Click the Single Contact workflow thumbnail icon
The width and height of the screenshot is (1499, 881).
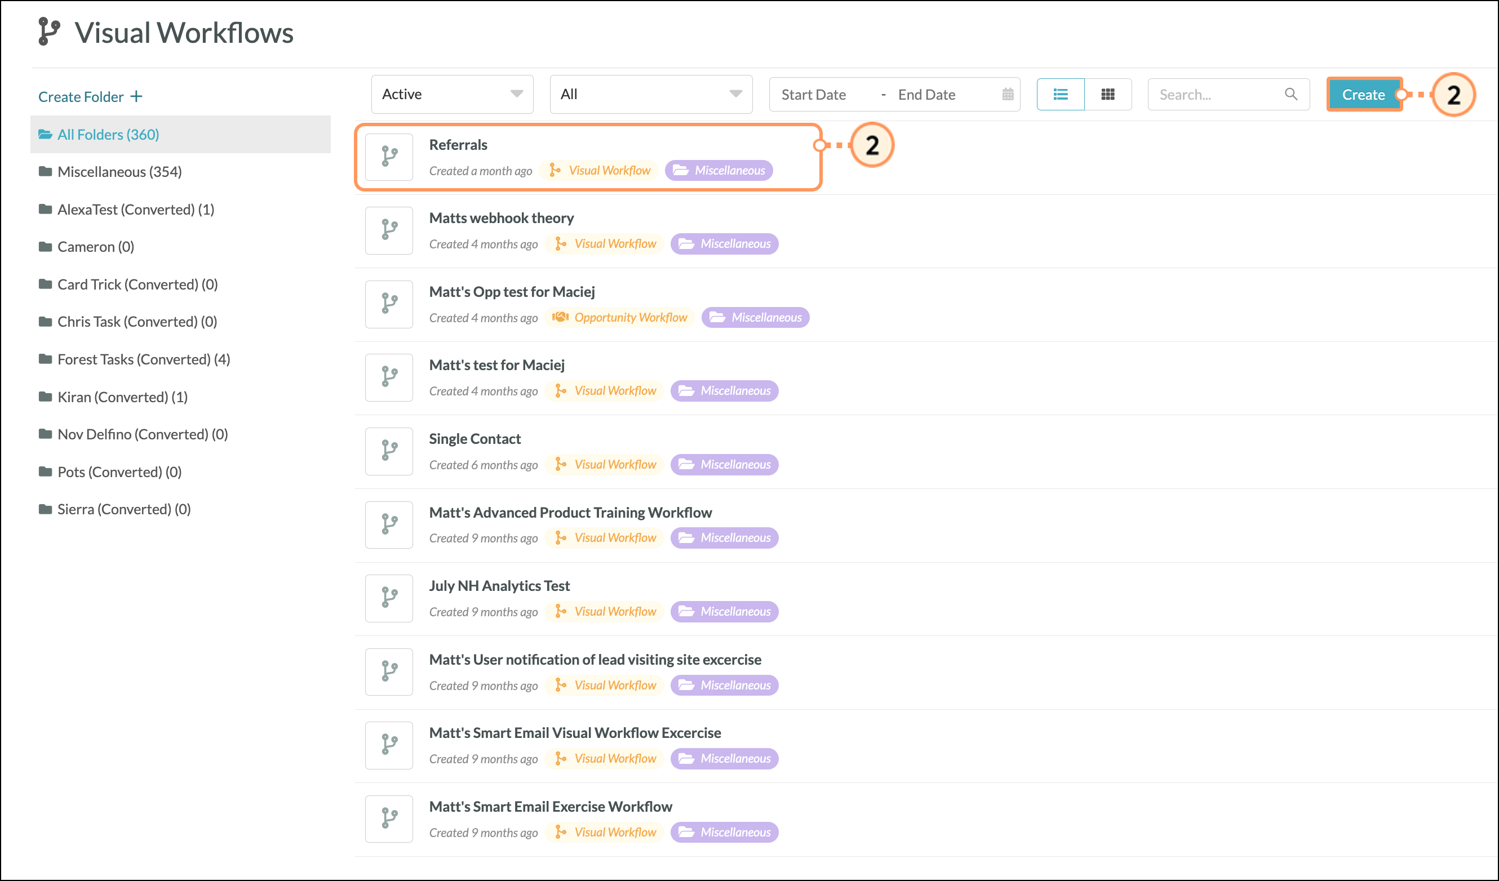pos(389,451)
